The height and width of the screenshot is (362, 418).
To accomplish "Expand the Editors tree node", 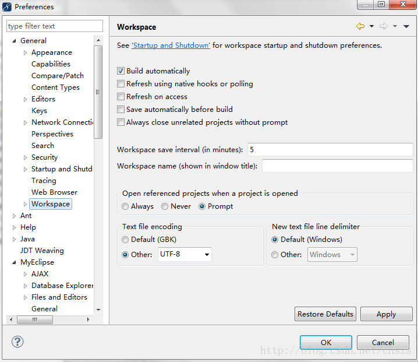I will pyautogui.click(x=26, y=99).
